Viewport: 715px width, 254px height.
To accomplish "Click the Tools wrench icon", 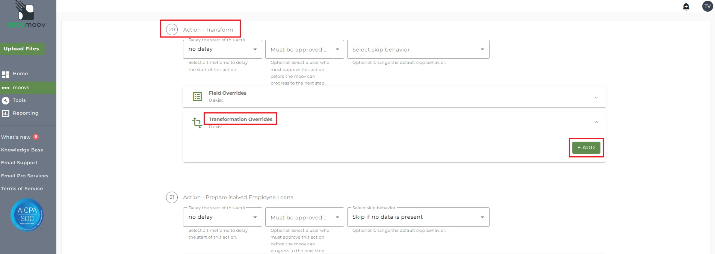I will coord(6,100).
